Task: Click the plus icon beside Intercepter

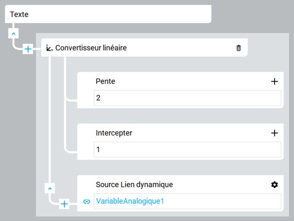Action: point(275,133)
